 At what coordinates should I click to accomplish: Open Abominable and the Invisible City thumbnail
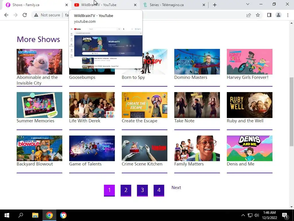(39, 62)
